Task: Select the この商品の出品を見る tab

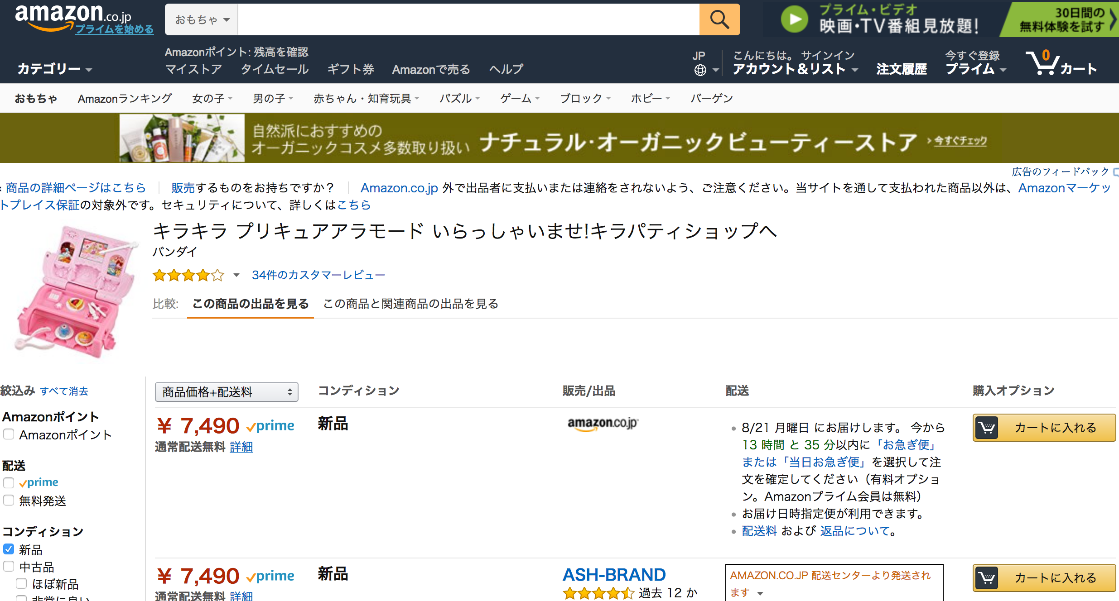Action: coord(251,304)
